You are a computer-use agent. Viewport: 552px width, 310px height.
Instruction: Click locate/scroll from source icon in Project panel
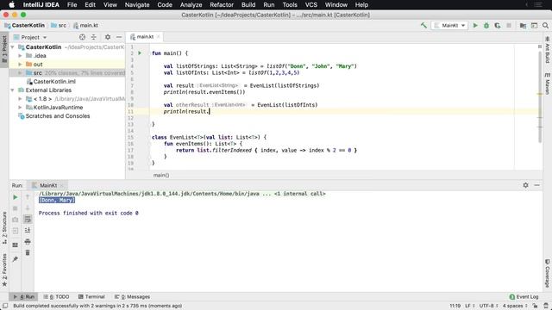pos(82,37)
